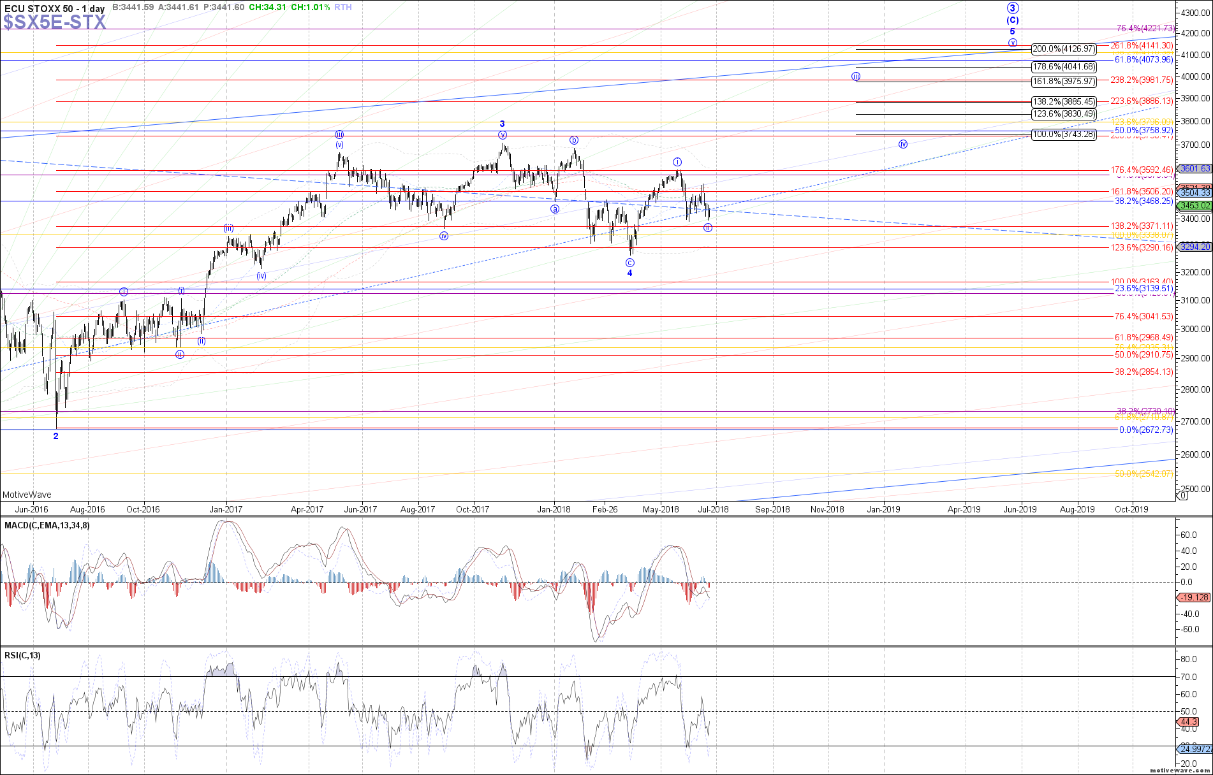This screenshot has width=1213, height=775.
Task: Select the 4300.00 price axis value
Action: pos(1196,13)
